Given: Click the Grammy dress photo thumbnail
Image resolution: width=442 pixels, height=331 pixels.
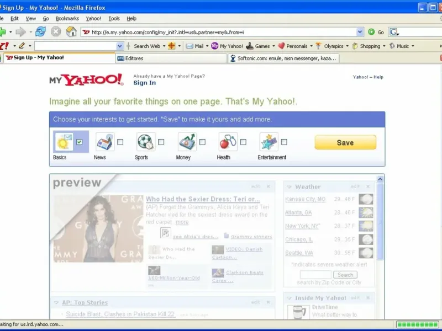Looking at the screenshot, I should click(98, 228).
